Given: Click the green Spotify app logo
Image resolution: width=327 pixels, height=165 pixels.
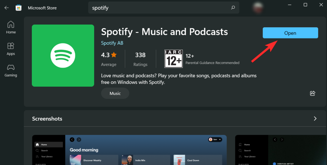Looking at the screenshot, I should pyautogui.click(x=63, y=55).
